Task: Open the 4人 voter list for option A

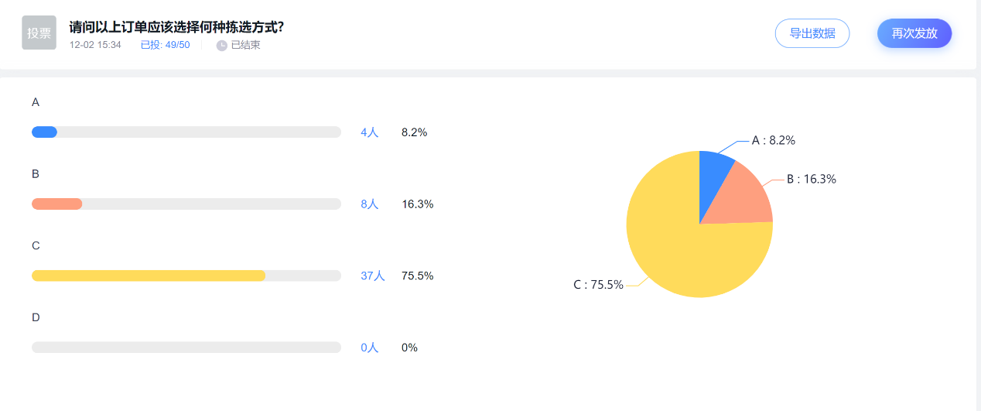Action: [x=370, y=132]
